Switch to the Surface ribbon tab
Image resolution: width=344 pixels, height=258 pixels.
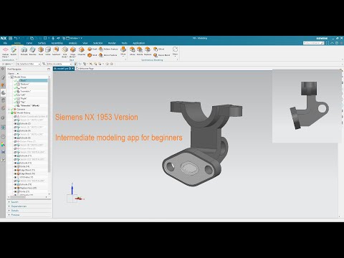[x=42, y=43]
